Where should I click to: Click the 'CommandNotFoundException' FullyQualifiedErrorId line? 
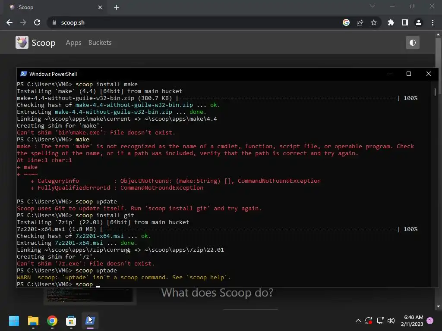[117, 188]
